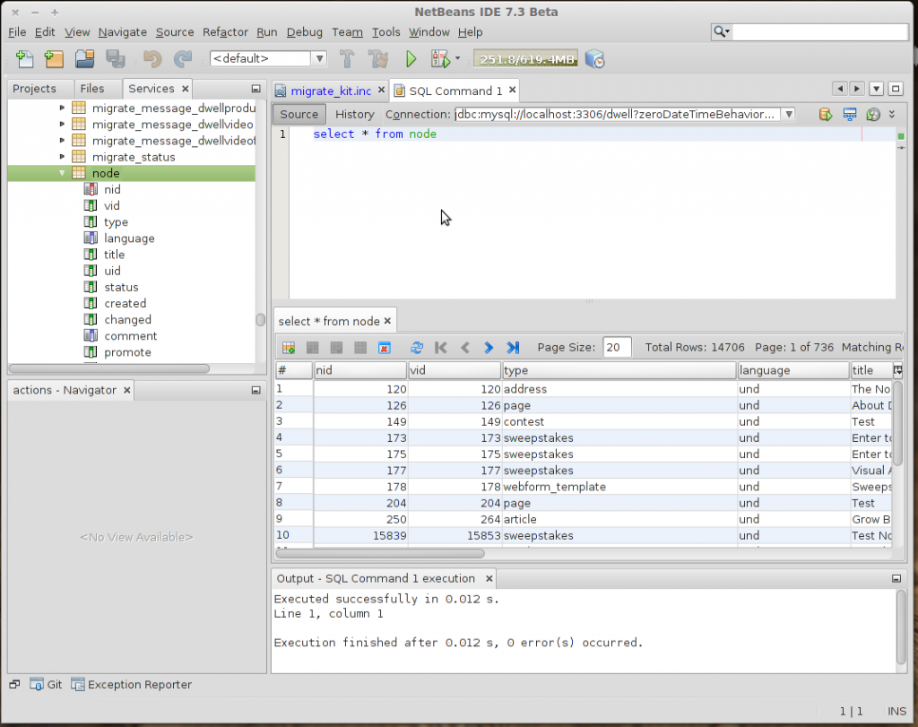The width and height of the screenshot is (918, 727).
Task: Click the Services tree vertical scrollbar
Action: pyautogui.click(x=261, y=320)
